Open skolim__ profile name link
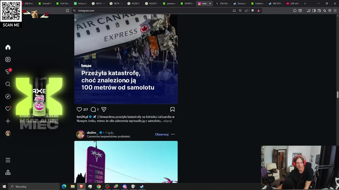The image size is (339, 190). click(x=92, y=133)
